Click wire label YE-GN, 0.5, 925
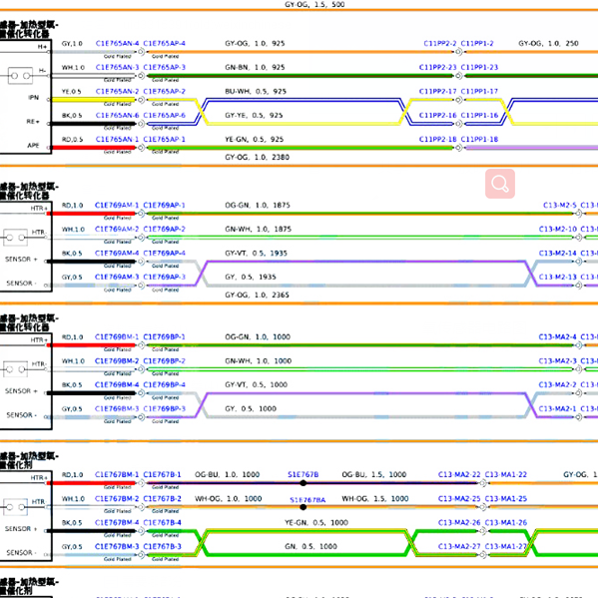 click(x=254, y=139)
